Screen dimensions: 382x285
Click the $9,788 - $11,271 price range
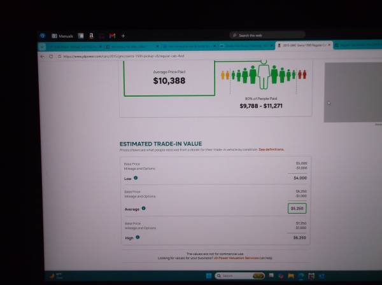[261, 106]
